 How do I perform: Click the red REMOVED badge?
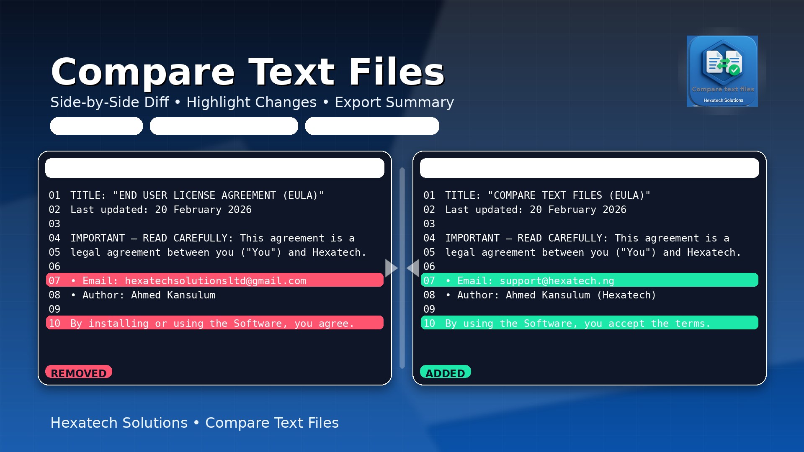pos(79,372)
